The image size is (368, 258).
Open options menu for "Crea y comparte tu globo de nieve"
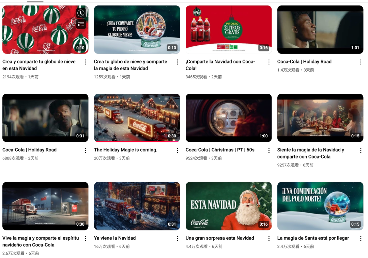[86, 62]
